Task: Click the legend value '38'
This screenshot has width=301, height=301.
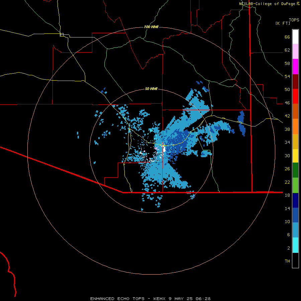Action: [287, 129]
